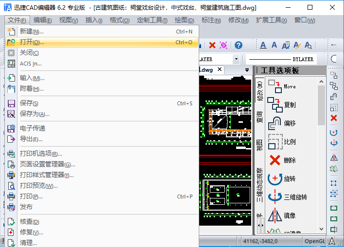344x247 pixels.
Task: Open the 视图(V) menu
Action: click(69, 20)
